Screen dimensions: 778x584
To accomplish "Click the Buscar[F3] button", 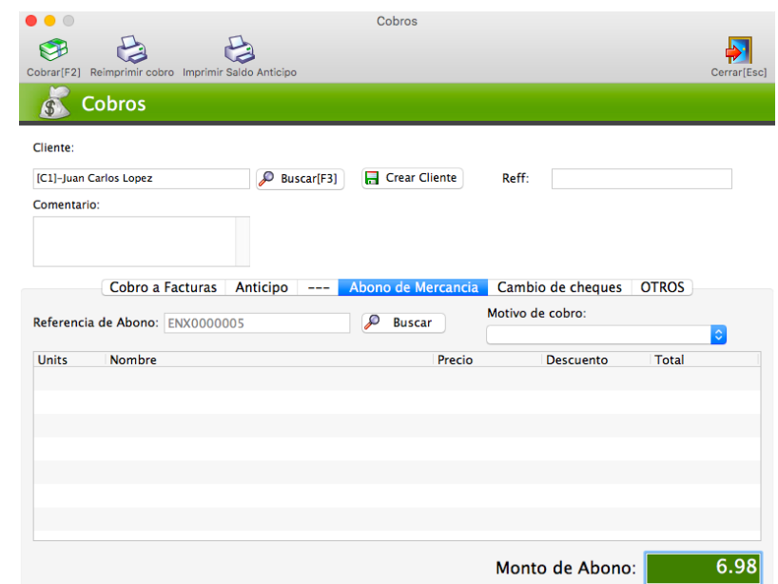I will (301, 179).
